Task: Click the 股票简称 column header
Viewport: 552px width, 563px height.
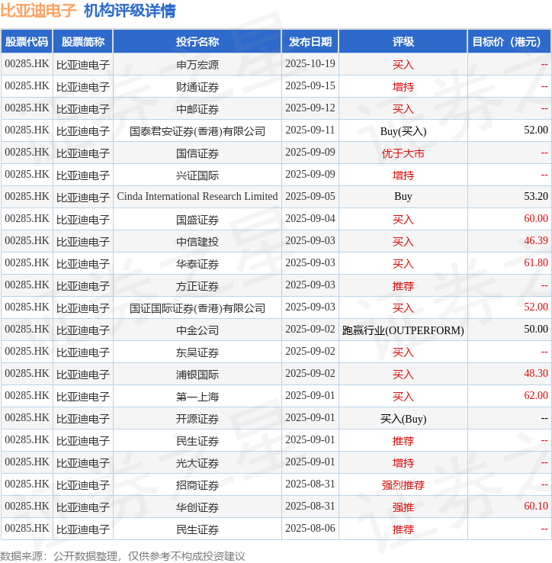Action: coord(83,42)
